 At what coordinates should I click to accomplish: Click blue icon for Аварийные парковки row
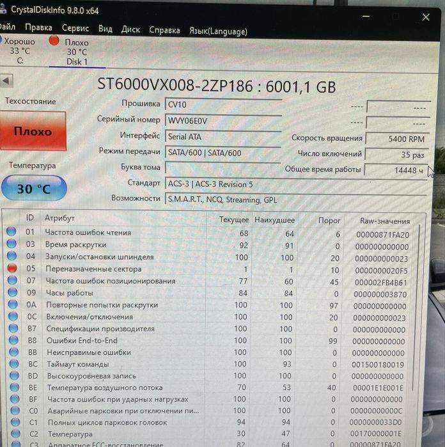tap(15, 411)
